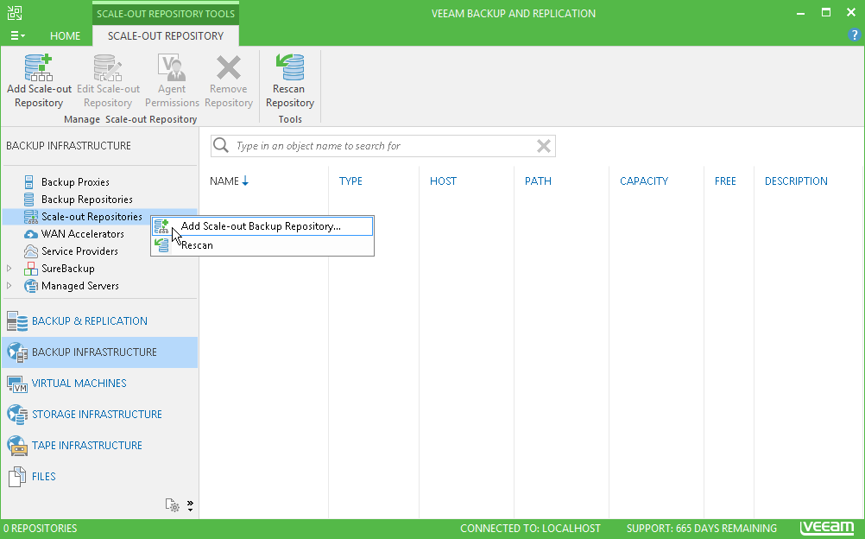865x539 pixels.
Task: Open the main hamburger menu
Action: point(17,35)
